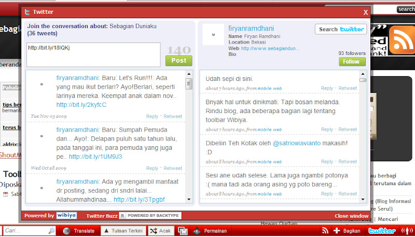
Task: Retweet the Let's Run tweet
Action: click(x=173, y=116)
